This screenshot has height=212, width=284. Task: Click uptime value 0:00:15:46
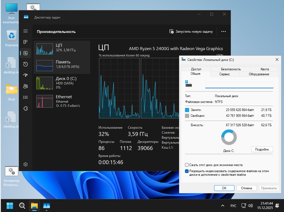coord(111,162)
